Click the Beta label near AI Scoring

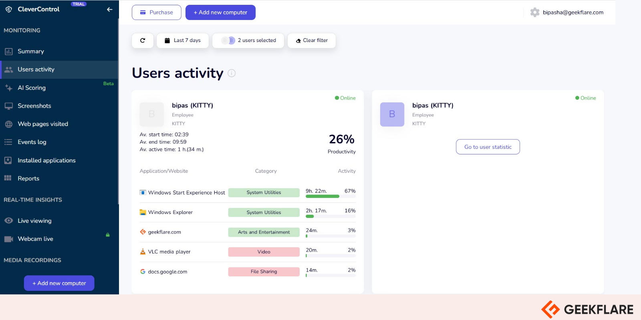(x=109, y=84)
